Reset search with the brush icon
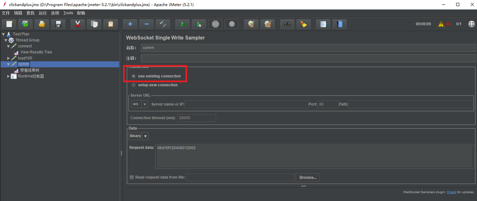The image size is (477, 201). coord(304,24)
